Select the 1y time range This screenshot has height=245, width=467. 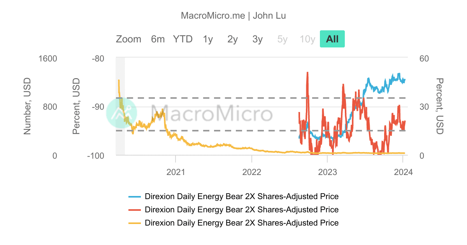(x=207, y=39)
